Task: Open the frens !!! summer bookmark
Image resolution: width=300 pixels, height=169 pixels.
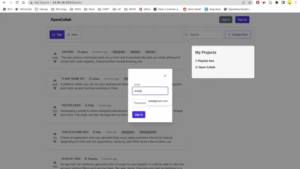Action: pyautogui.click(x=166, y=9)
